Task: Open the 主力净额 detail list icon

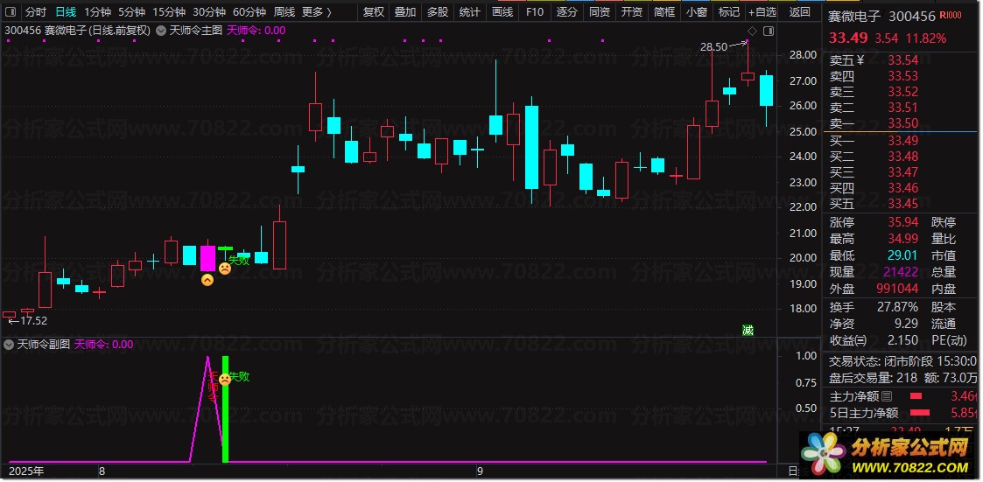Action: pos(887,396)
